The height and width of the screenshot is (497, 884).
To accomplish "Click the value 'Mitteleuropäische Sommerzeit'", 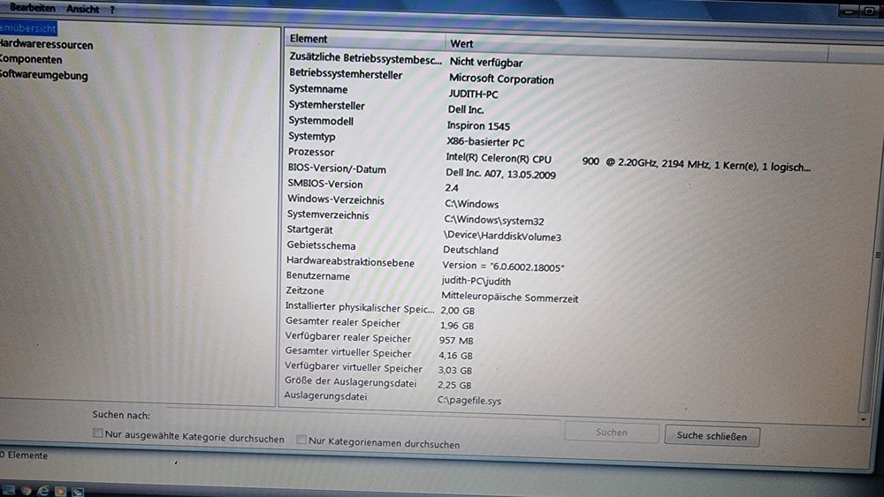I will pyautogui.click(x=510, y=297).
